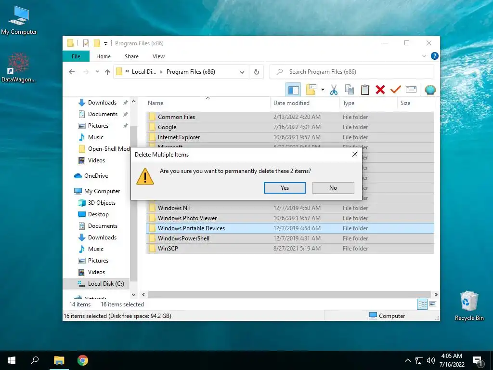Open the File ribbon tab
This screenshot has height=370, width=493.
point(76,56)
